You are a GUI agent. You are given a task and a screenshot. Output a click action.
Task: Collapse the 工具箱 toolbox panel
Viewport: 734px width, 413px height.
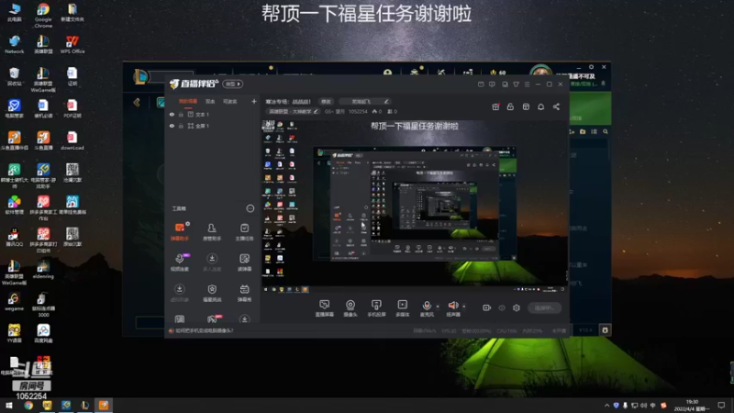click(x=250, y=208)
